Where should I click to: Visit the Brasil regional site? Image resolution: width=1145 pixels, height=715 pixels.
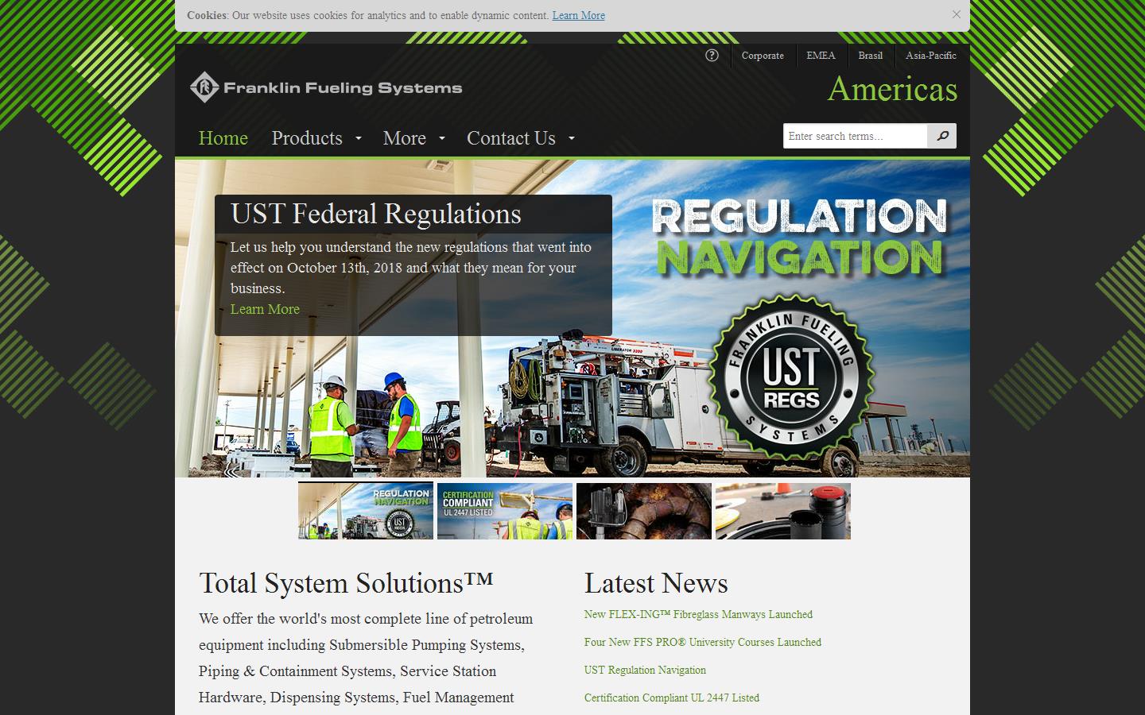(870, 56)
